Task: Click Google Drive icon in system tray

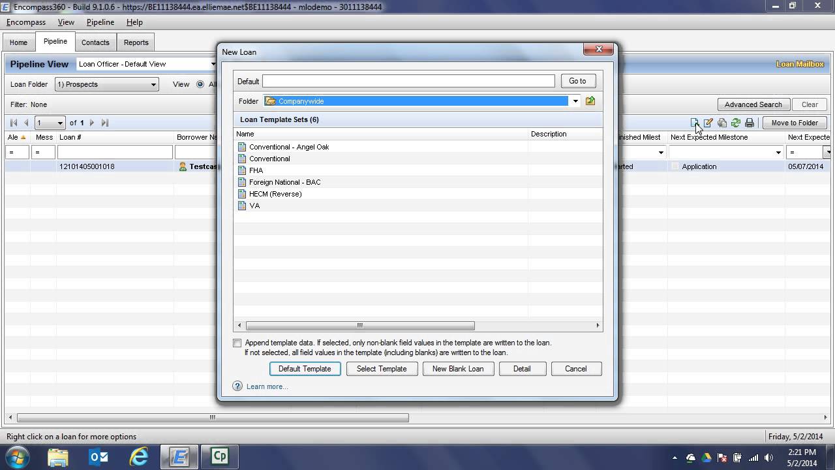Action: 706,458
